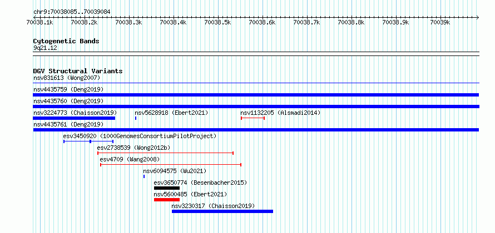The image size is (495, 233).
Task: Select the nsv4435759 (Deng2019) blue bar
Action: (x=256, y=95)
